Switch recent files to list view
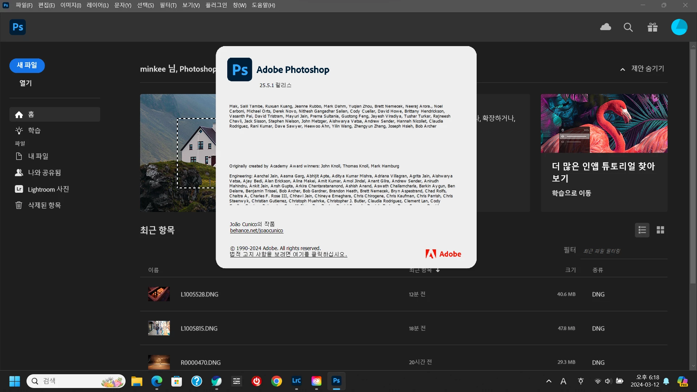This screenshot has height=392, width=697. (642, 230)
